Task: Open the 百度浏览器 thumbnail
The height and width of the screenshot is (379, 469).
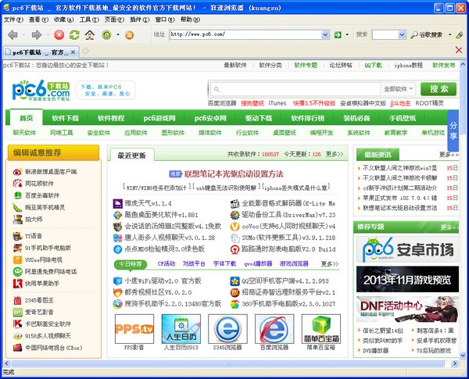Action: 274,329
